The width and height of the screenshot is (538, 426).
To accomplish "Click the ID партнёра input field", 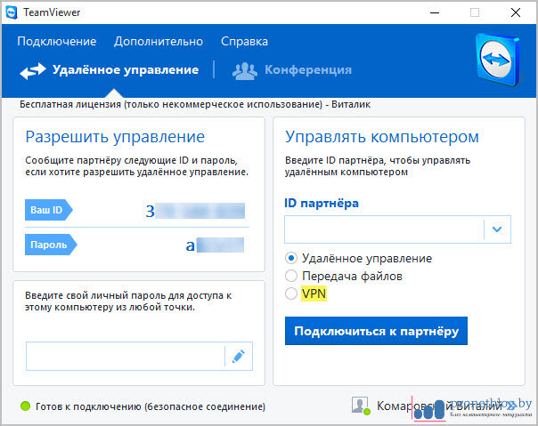I will pyautogui.click(x=384, y=229).
